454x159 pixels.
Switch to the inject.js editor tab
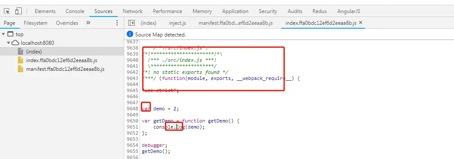tap(177, 23)
